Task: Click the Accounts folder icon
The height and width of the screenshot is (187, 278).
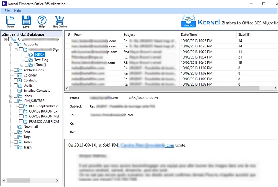Action: [20, 44]
